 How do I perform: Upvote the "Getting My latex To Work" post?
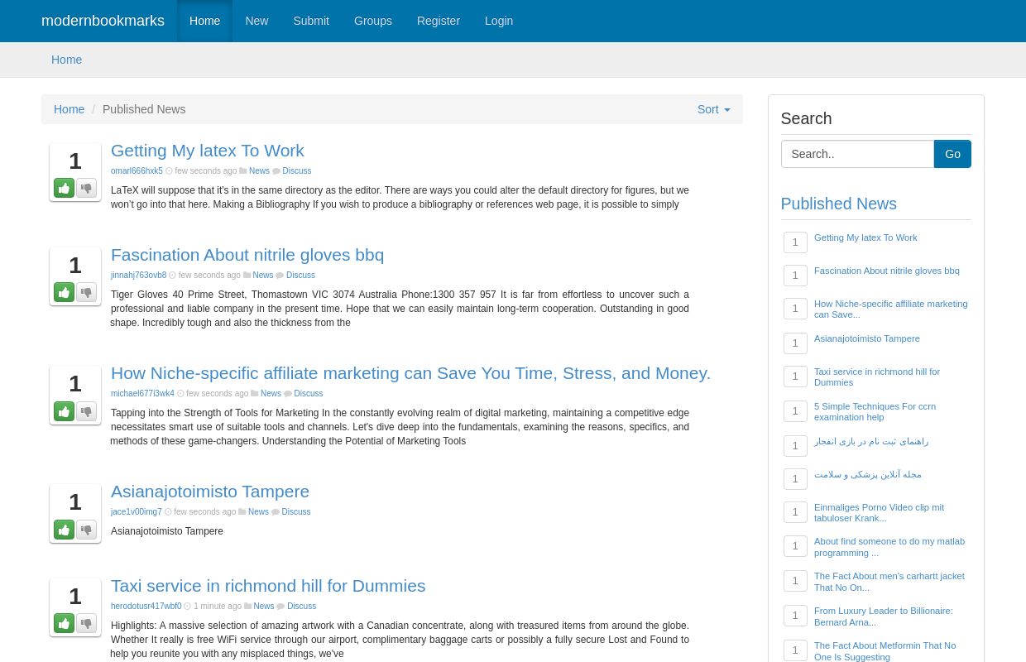click(x=64, y=188)
